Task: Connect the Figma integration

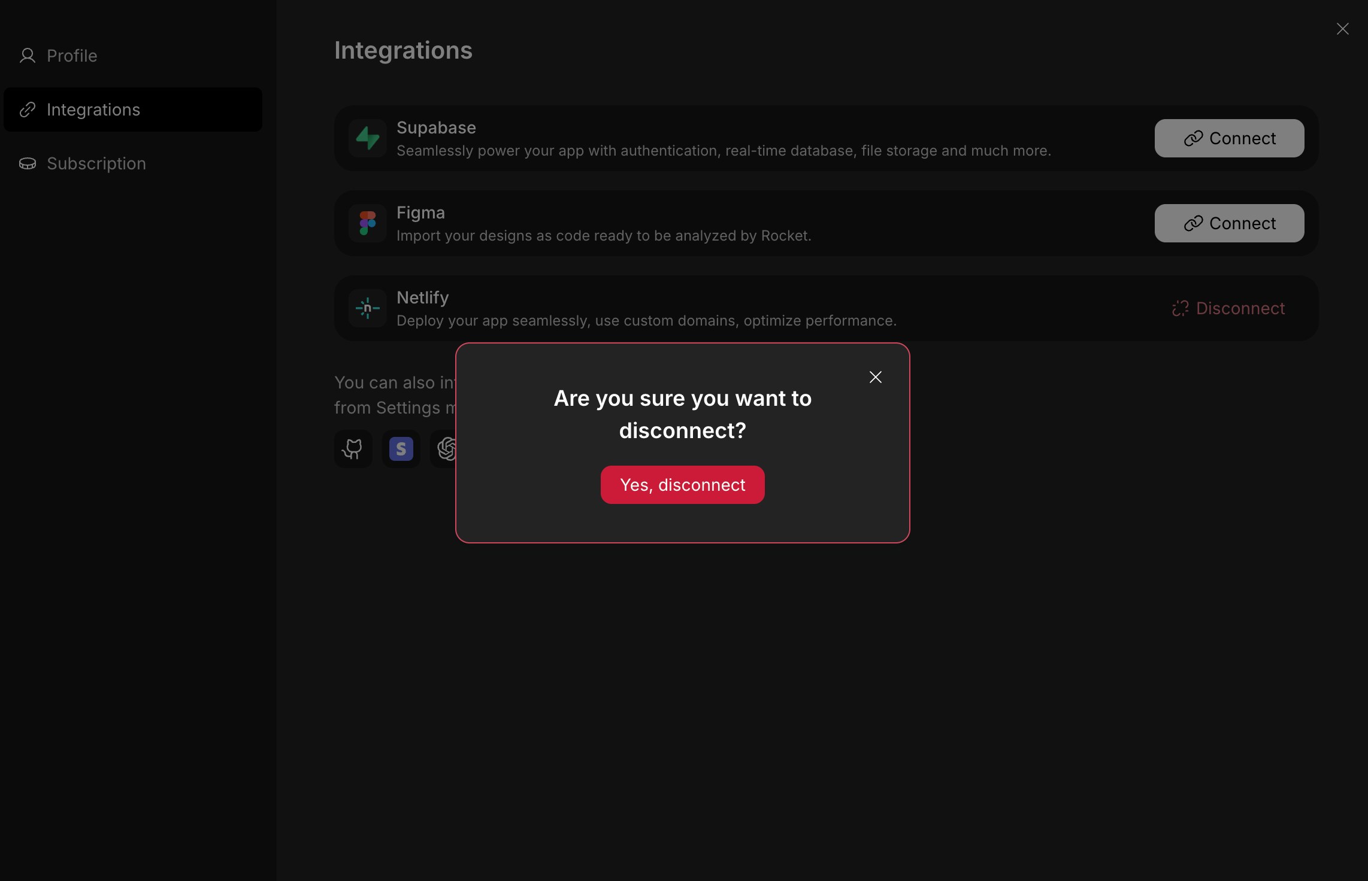Action: (1229, 223)
